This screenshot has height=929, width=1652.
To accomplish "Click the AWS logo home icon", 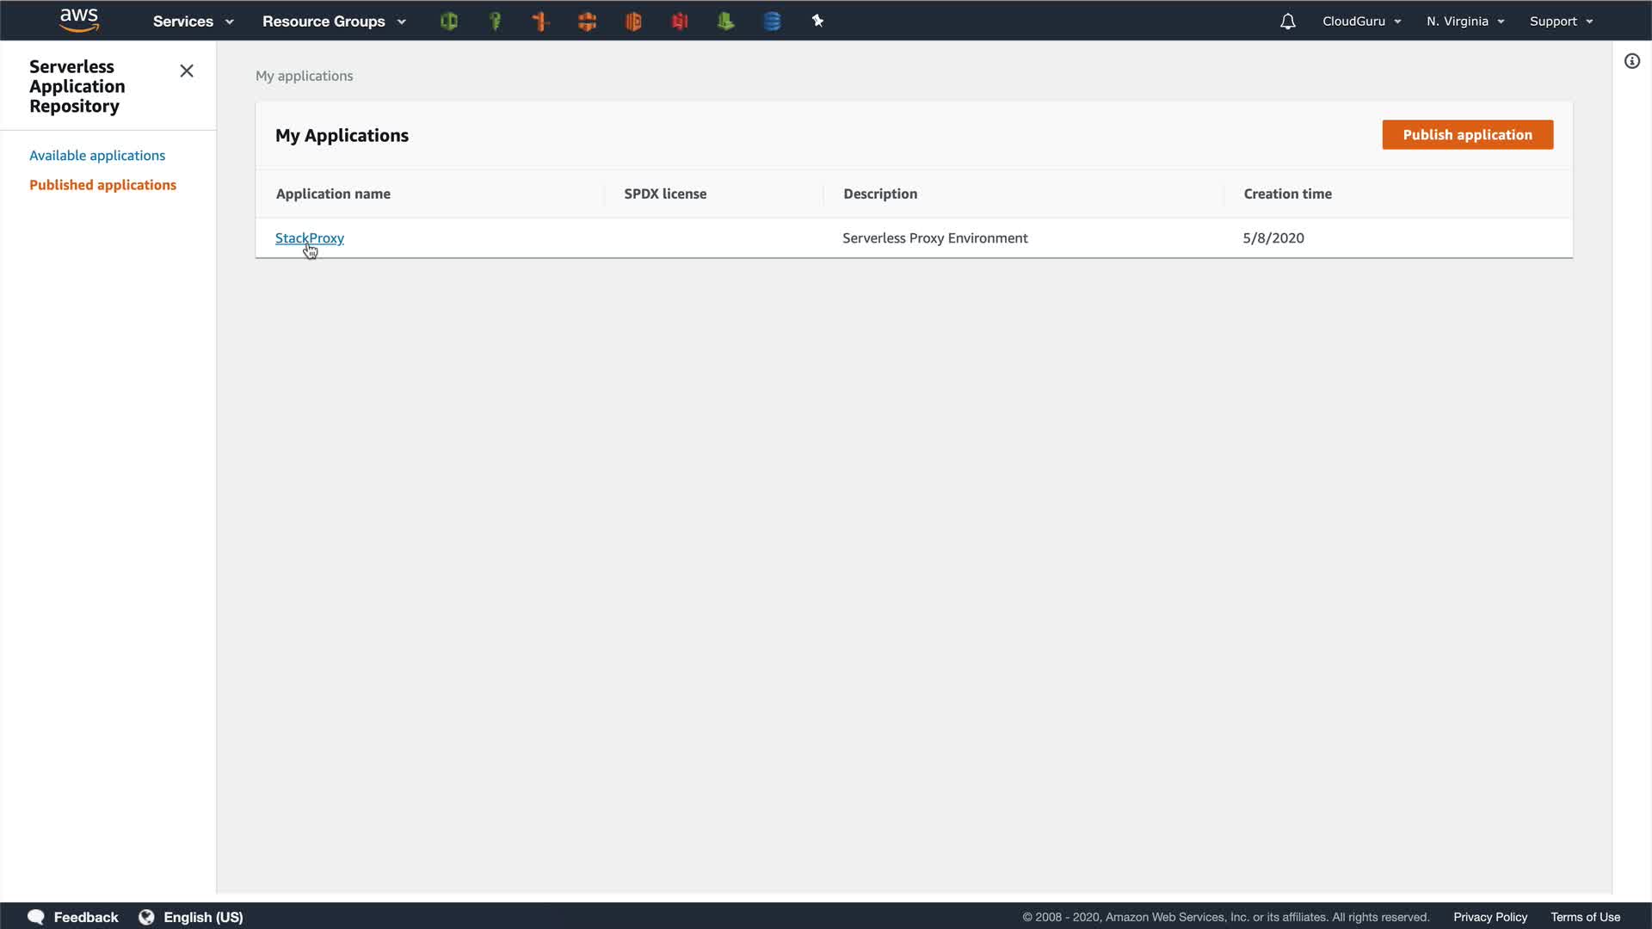I will (79, 21).
